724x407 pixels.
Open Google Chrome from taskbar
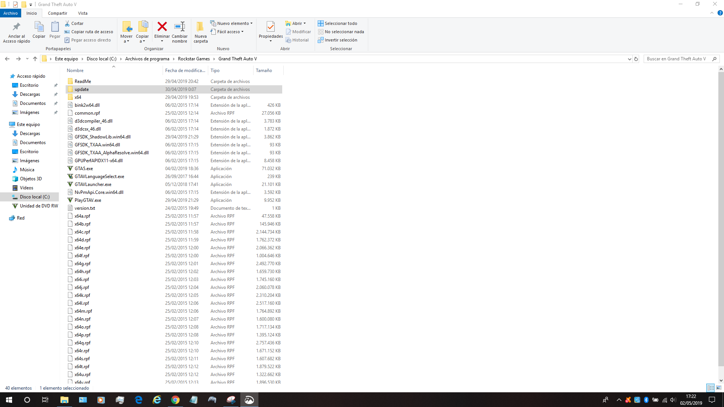(175, 400)
